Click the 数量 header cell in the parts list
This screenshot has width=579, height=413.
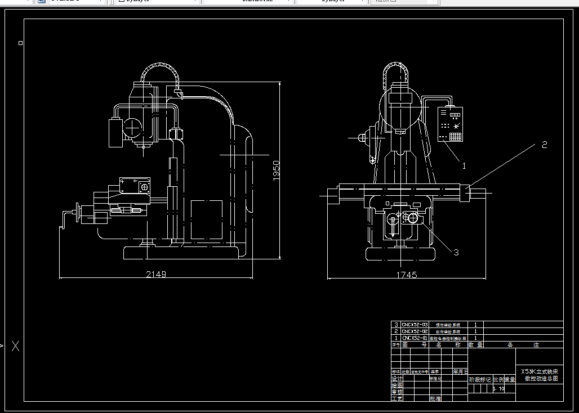point(475,345)
